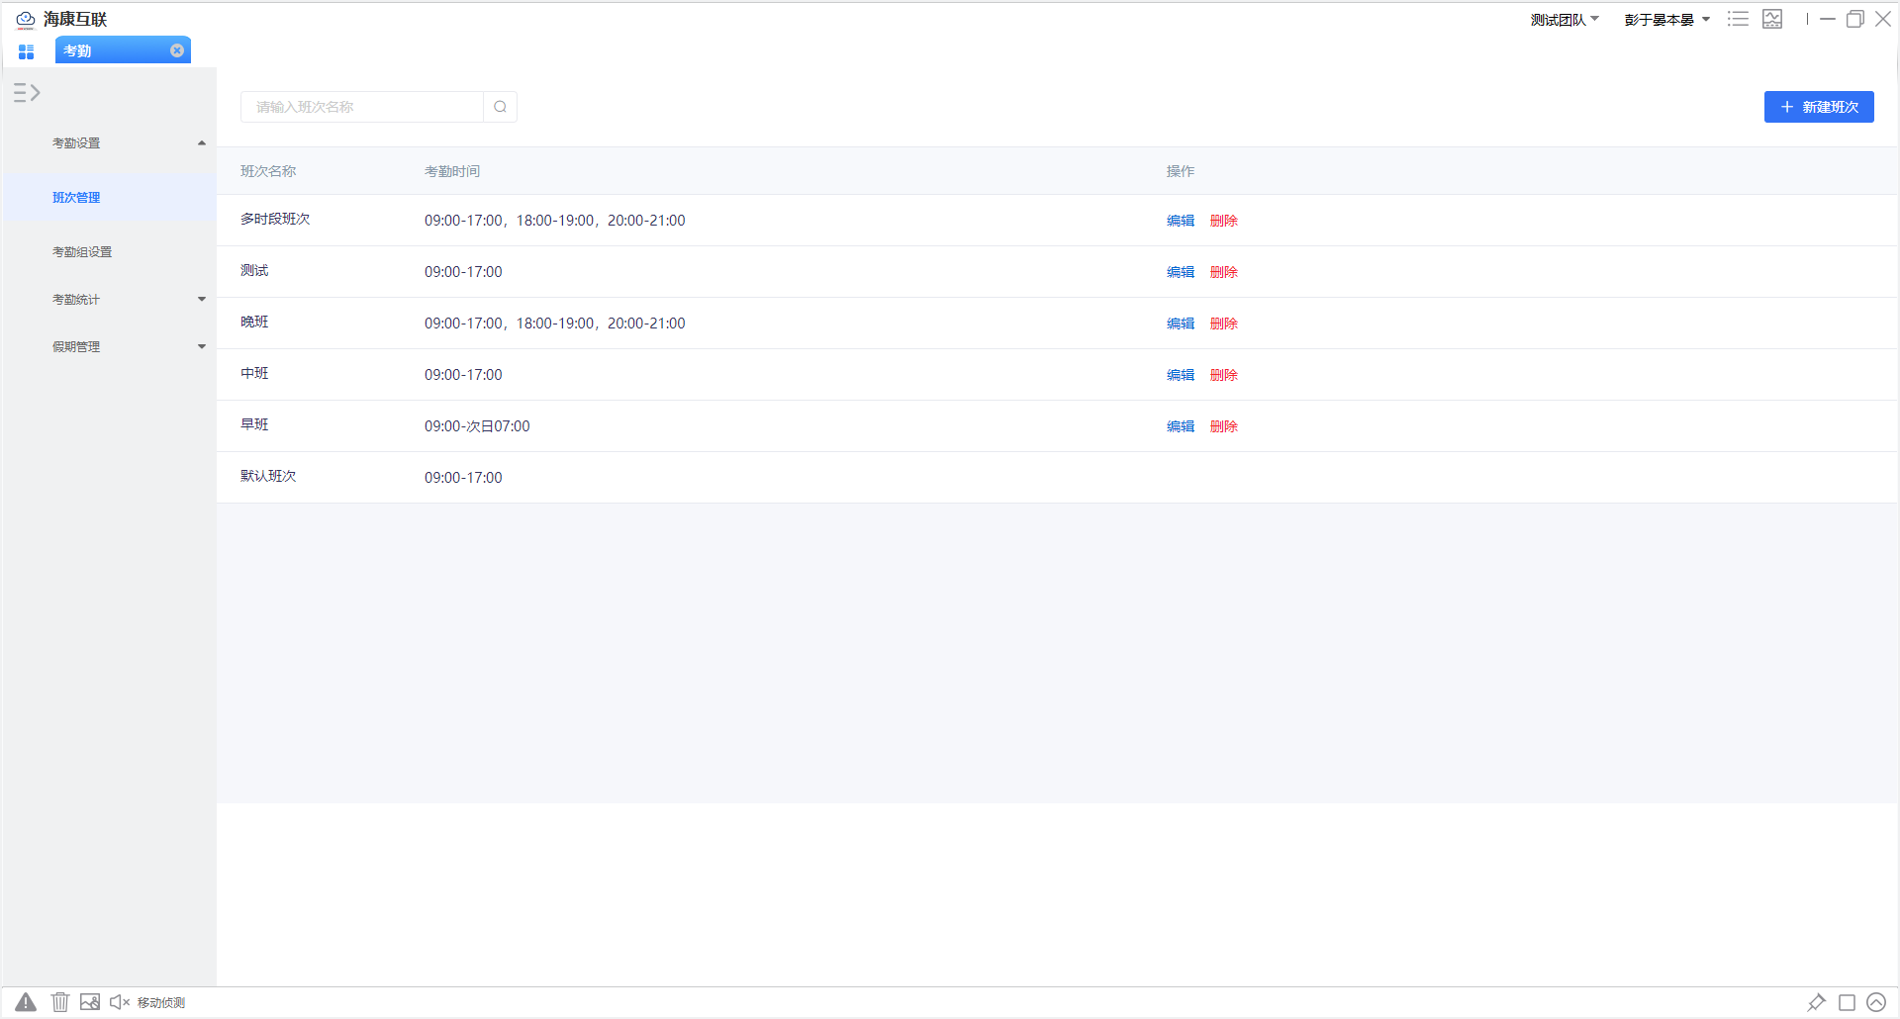This screenshot has height=1019, width=1900.
Task: Switch to the 考勤 tab
Action: point(122,50)
